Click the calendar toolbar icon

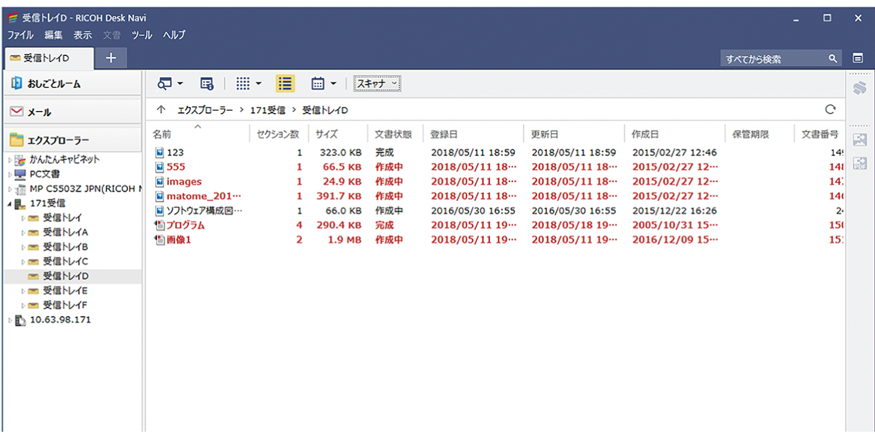[318, 83]
